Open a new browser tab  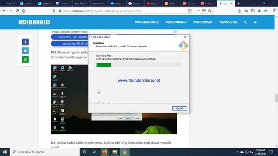pos(238,3)
